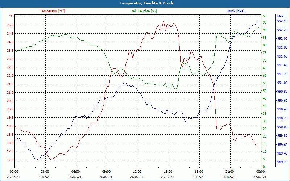Click the 990,00 pressure axis value
This screenshot has height=181, width=290.
point(282,127)
